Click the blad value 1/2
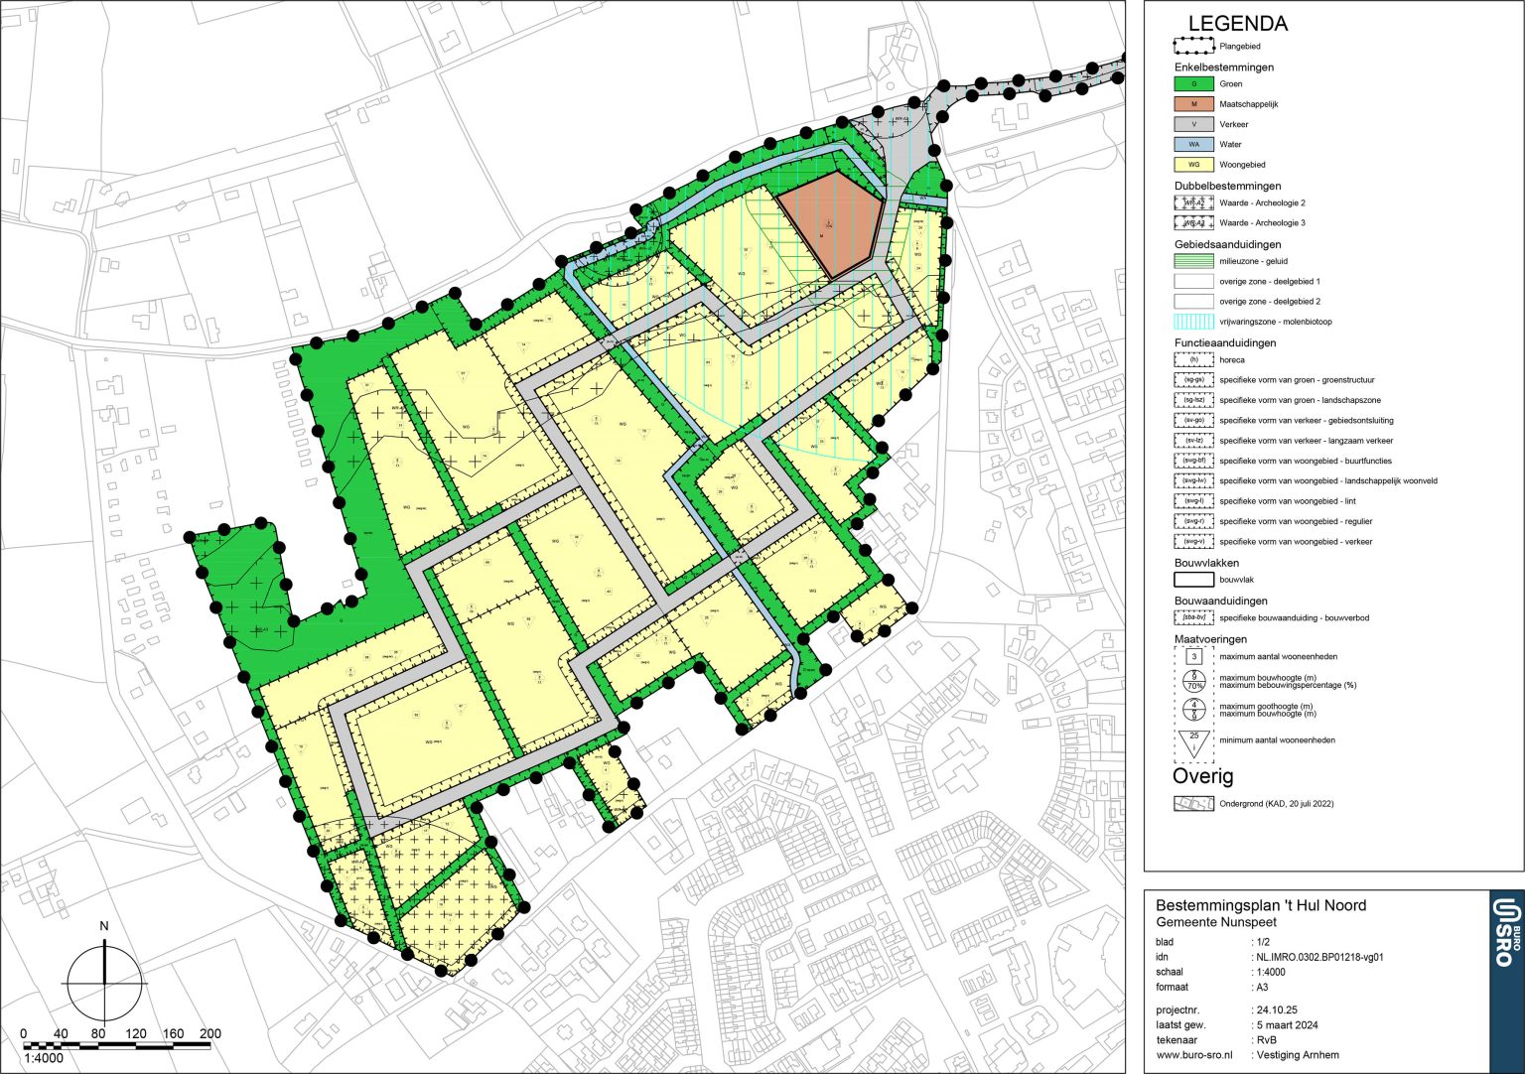The height and width of the screenshot is (1074, 1525). pos(1263,942)
